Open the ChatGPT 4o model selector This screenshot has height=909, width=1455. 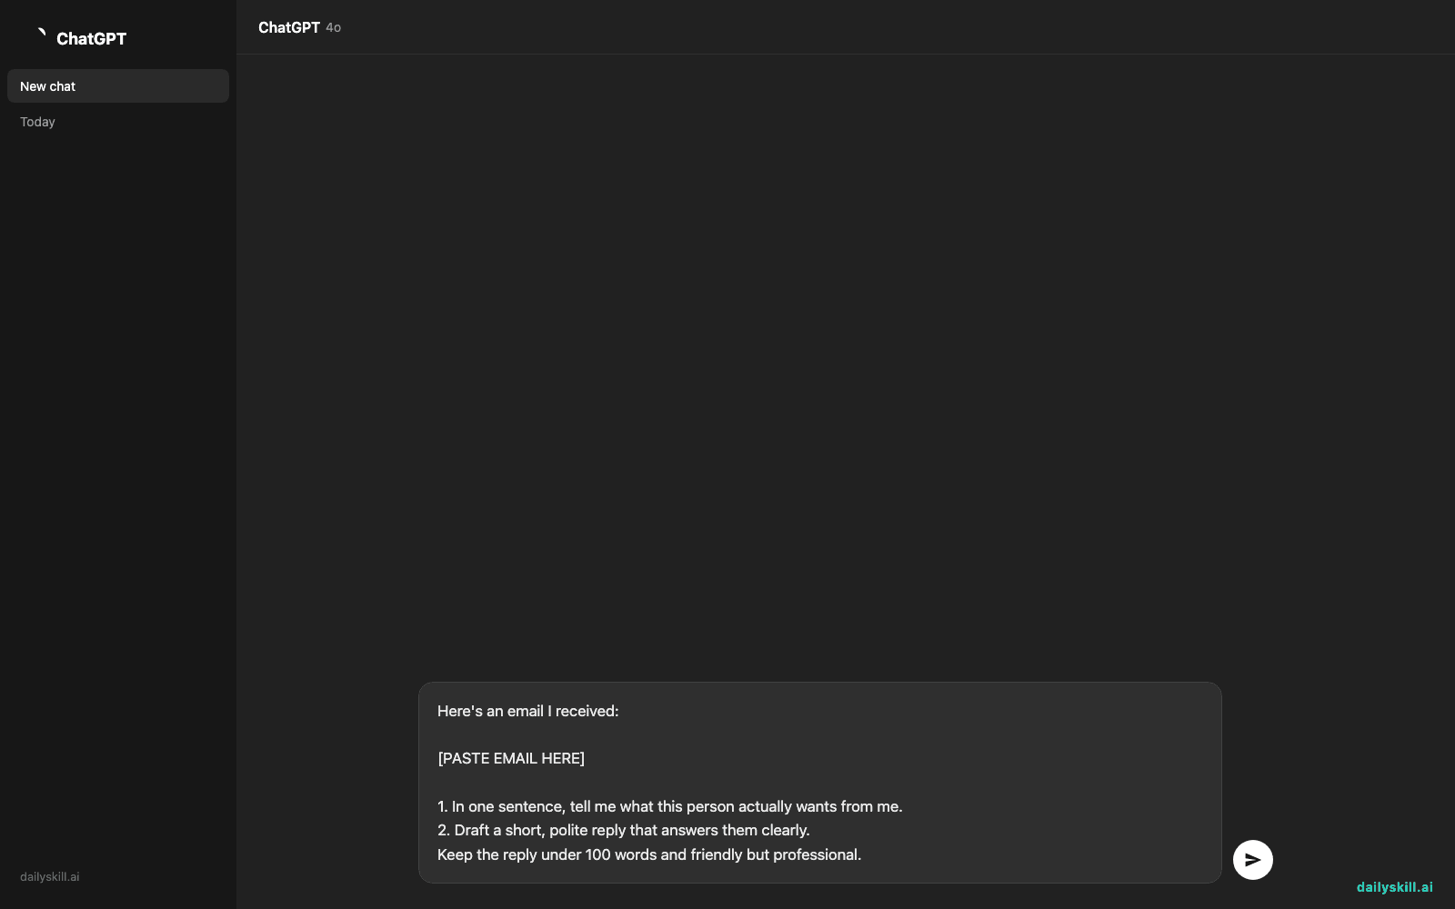[299, 27]
